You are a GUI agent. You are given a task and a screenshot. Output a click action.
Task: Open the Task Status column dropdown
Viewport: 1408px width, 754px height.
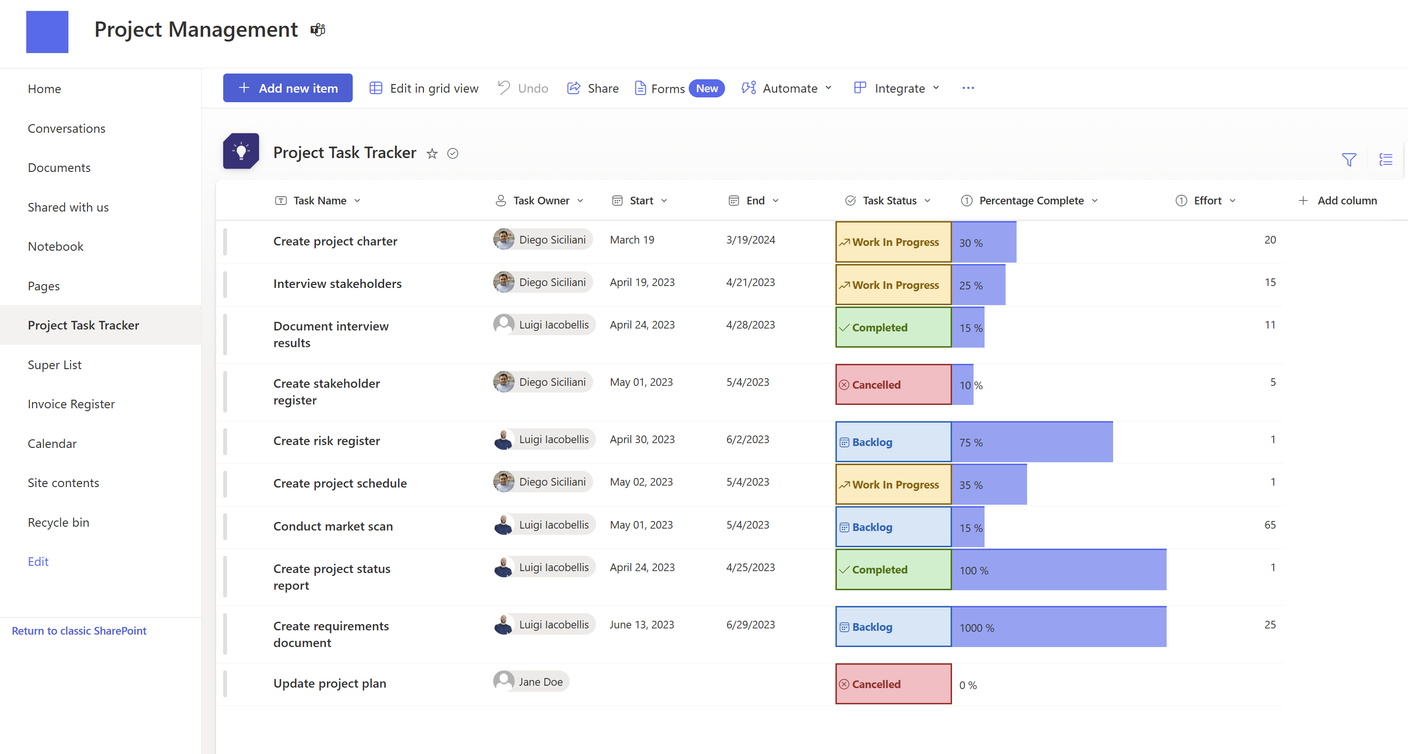coord(928,201)
